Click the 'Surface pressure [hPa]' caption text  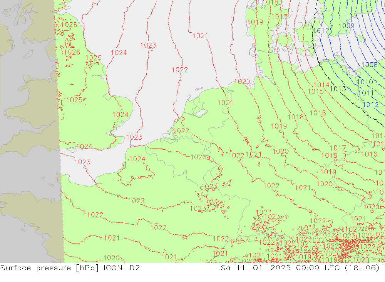tap(50, 268)
